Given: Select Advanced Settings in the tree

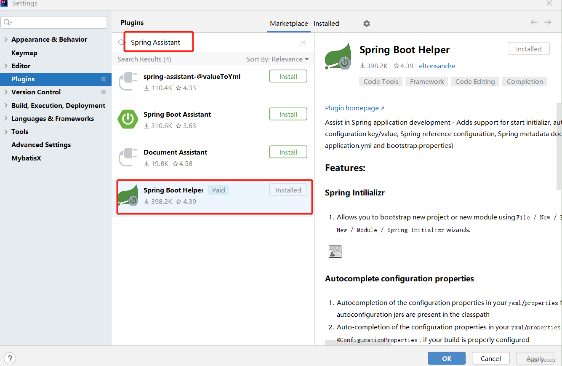Looking at the screenshot, I should click(x=41, y=144).
